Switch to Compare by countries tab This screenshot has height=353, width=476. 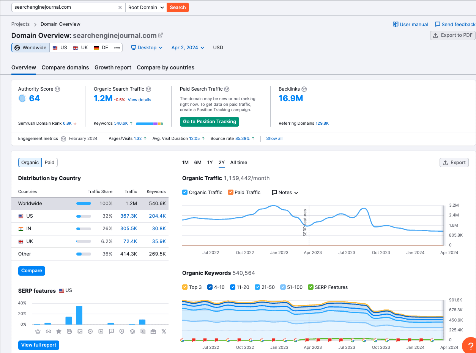tap(165, 67)
